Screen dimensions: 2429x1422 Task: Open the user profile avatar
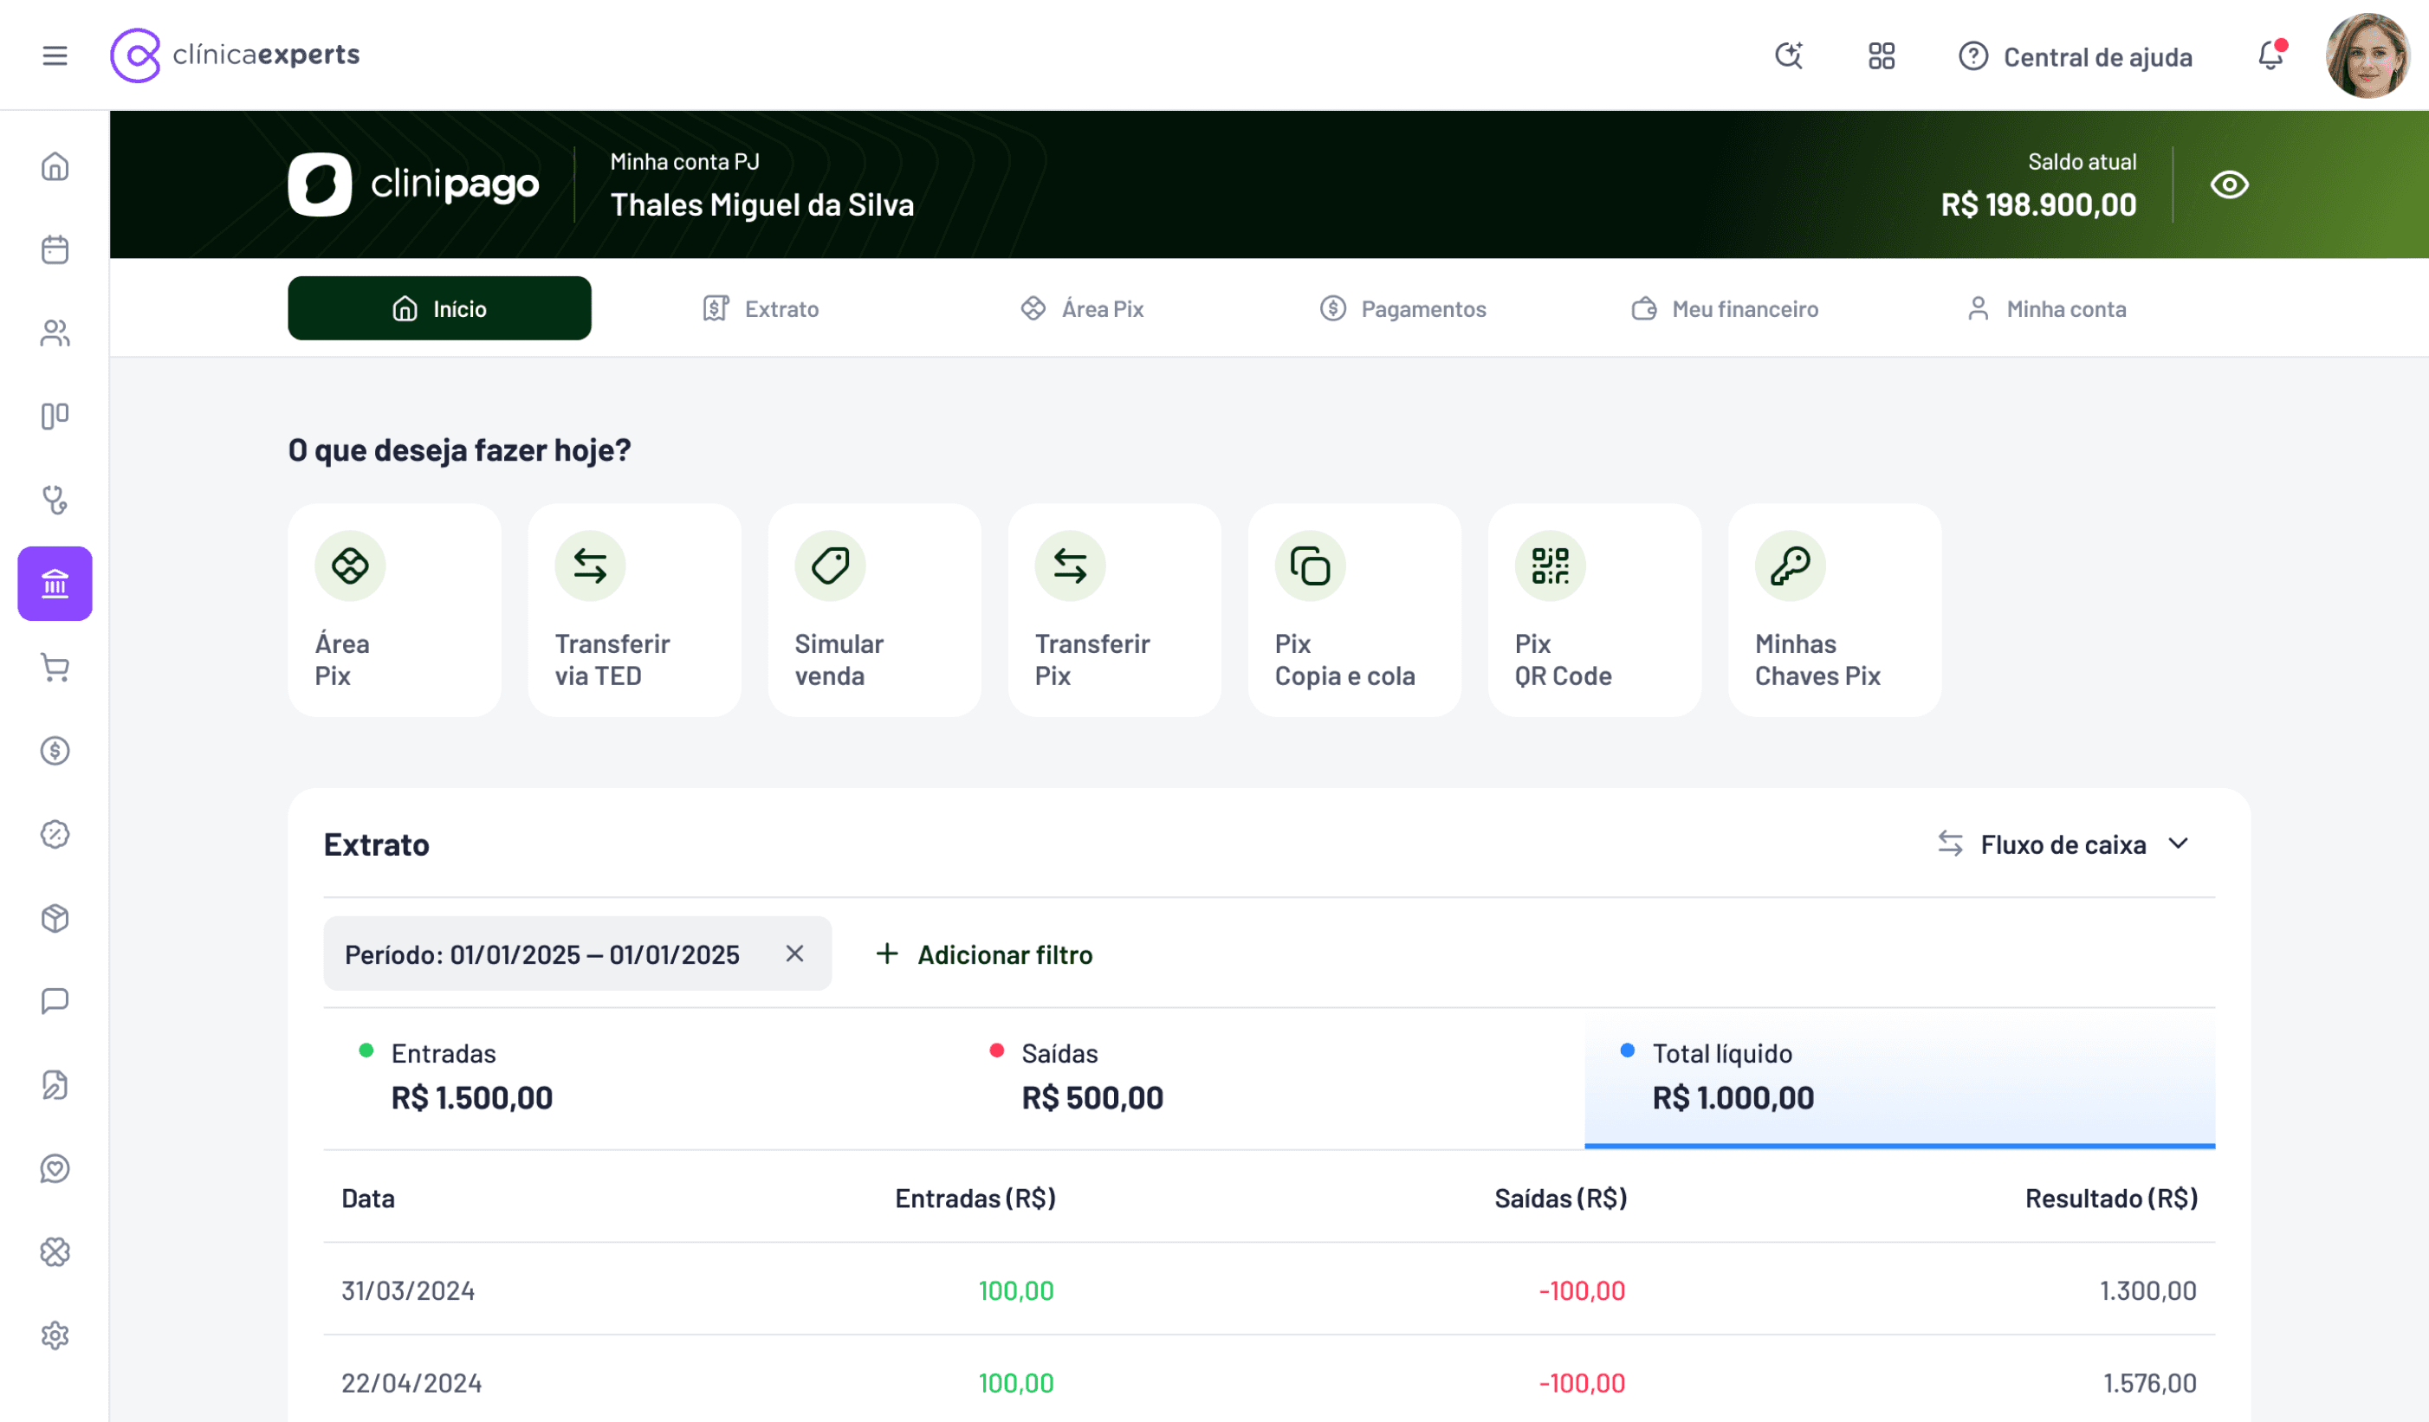(2367, 56)
